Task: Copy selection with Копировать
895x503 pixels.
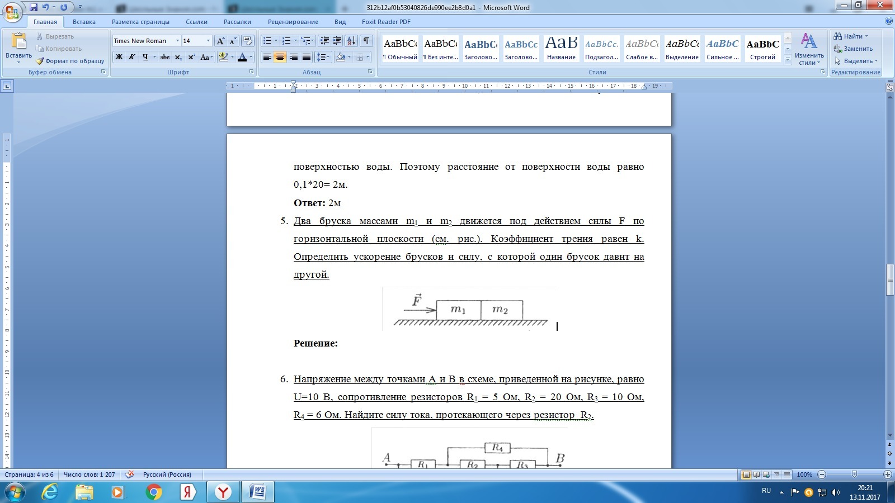Action: tap(58, 49)
